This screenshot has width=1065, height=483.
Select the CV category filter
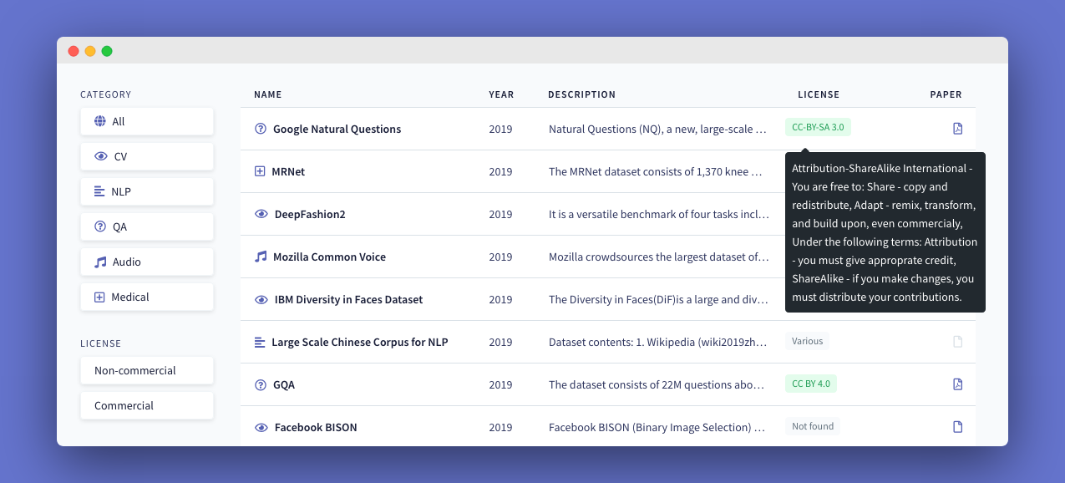(x=147, y=156)
